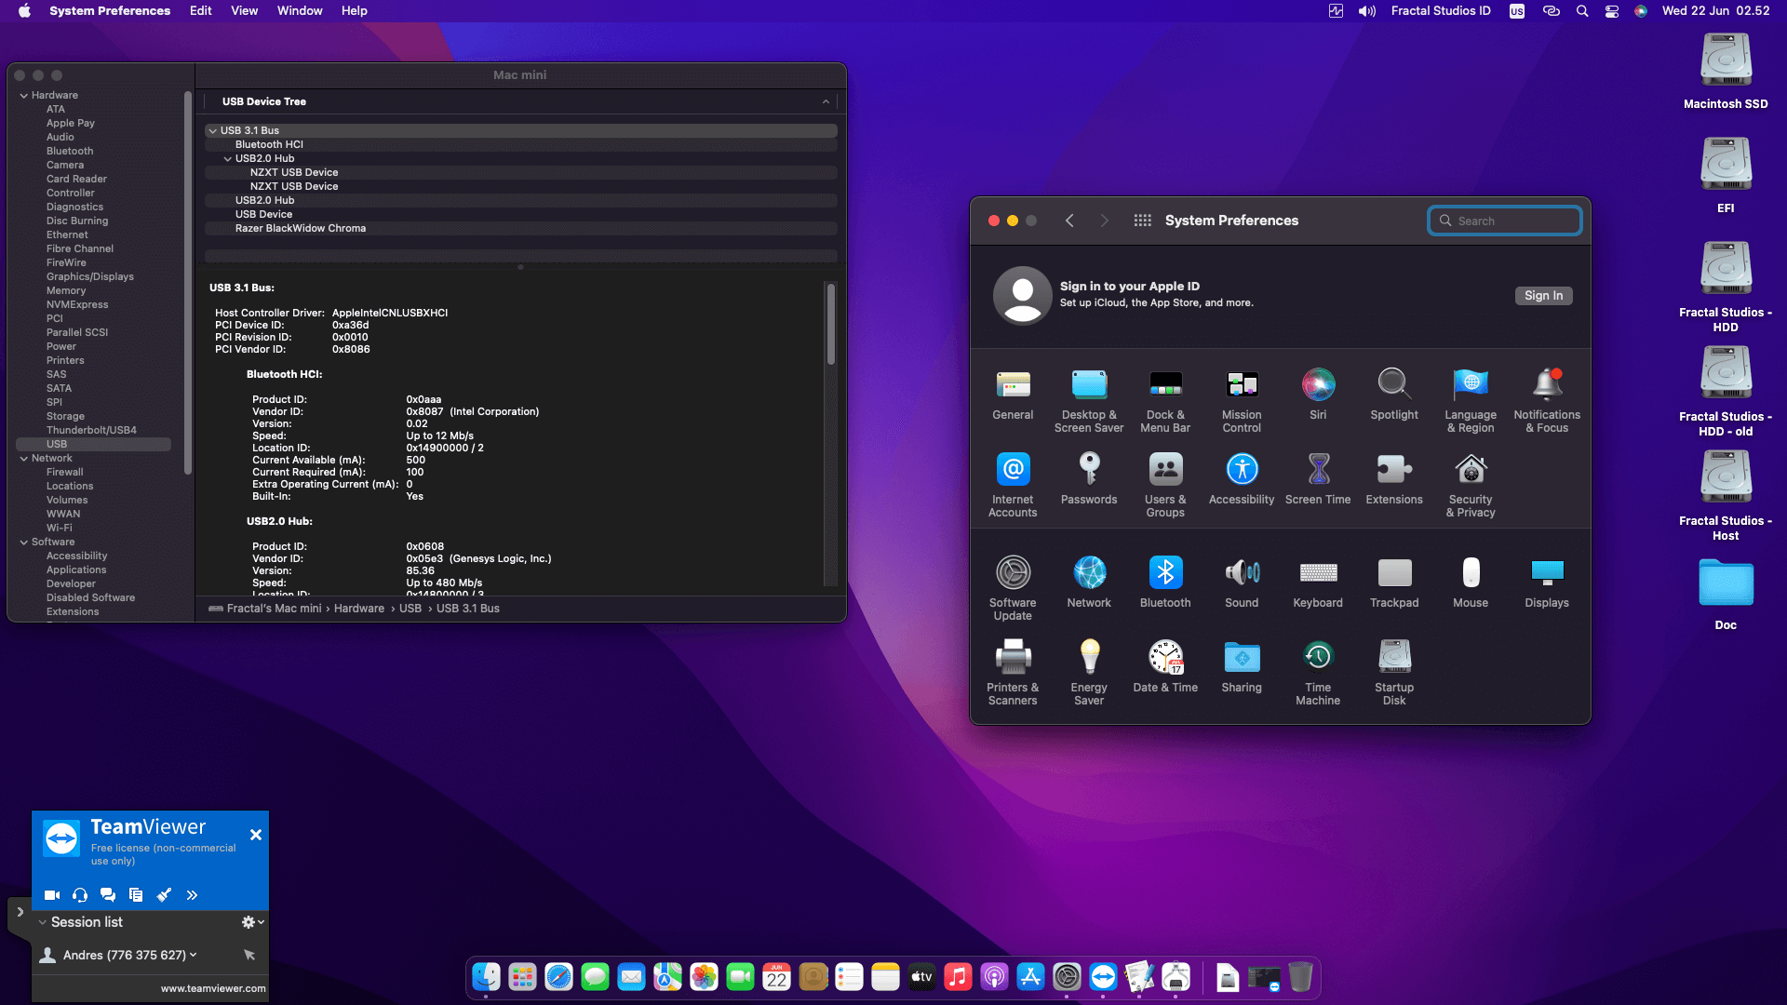The width and height of the screenshot is (1787, 1005).
Task: Open the General preferences pane
Action: [x=1013, y=395]
